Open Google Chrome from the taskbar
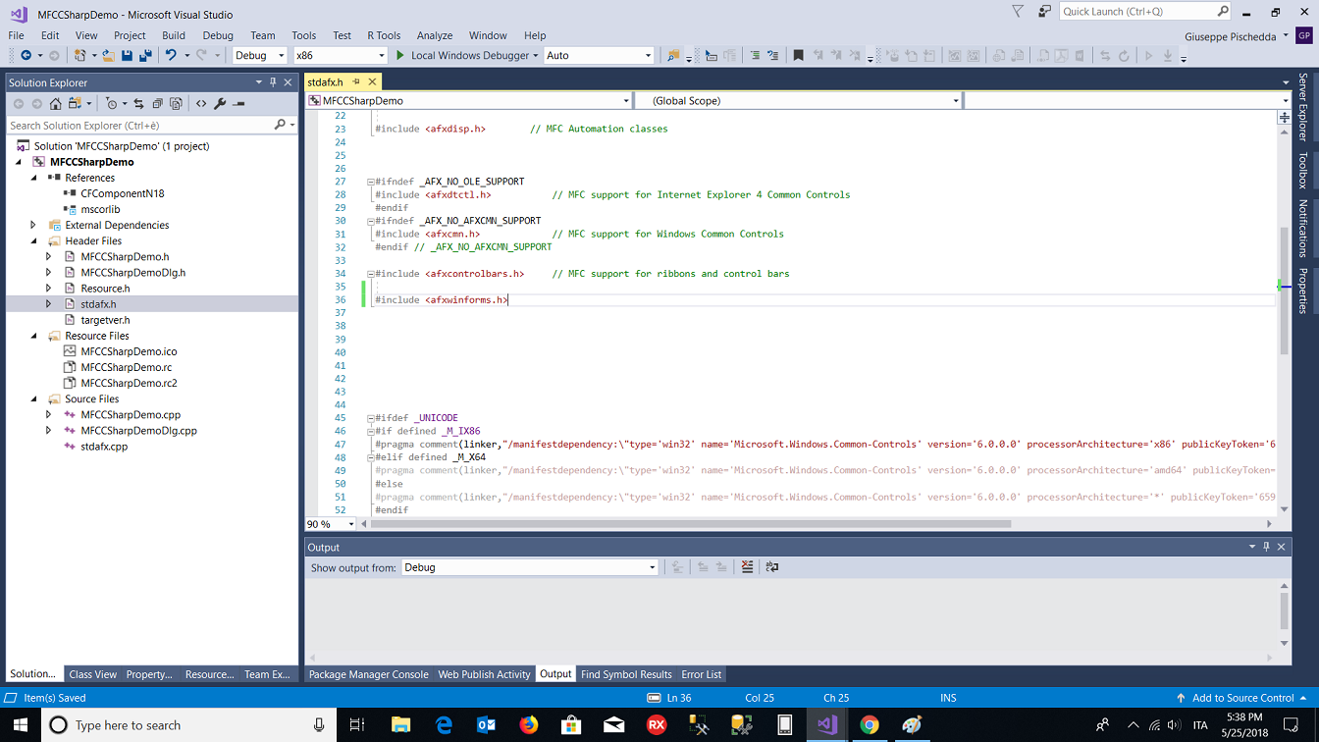This screenshot has width=1319, height=742. click(870, 725)
